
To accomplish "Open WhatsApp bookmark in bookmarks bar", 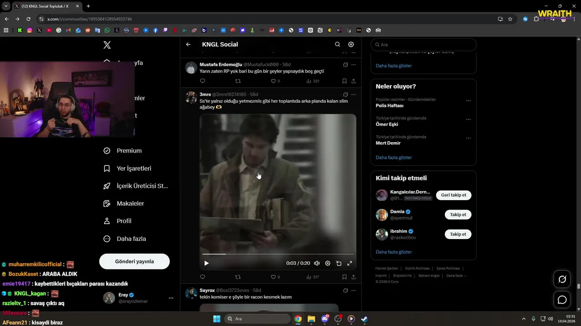I will click(x=107, y=30).
